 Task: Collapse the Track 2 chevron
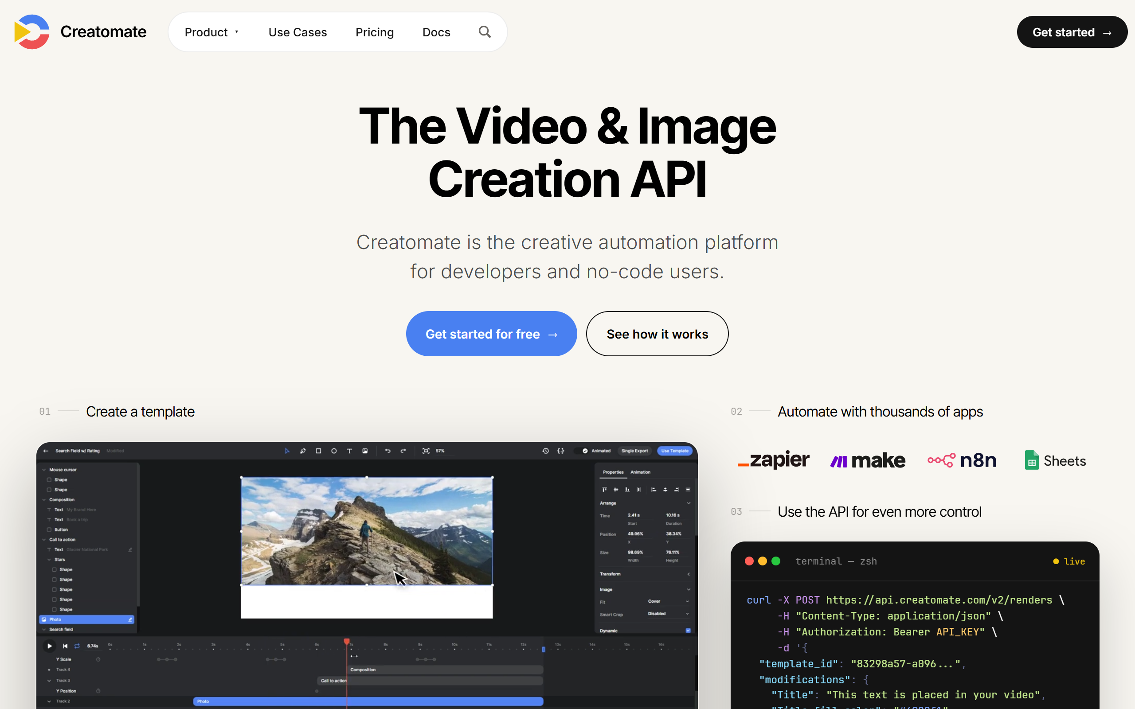[x=49, y=701]
